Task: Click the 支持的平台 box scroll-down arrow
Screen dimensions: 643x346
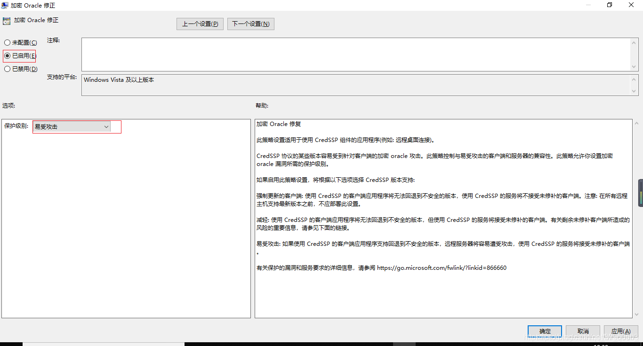Action: pyautogui.click(x=634, y=91)
